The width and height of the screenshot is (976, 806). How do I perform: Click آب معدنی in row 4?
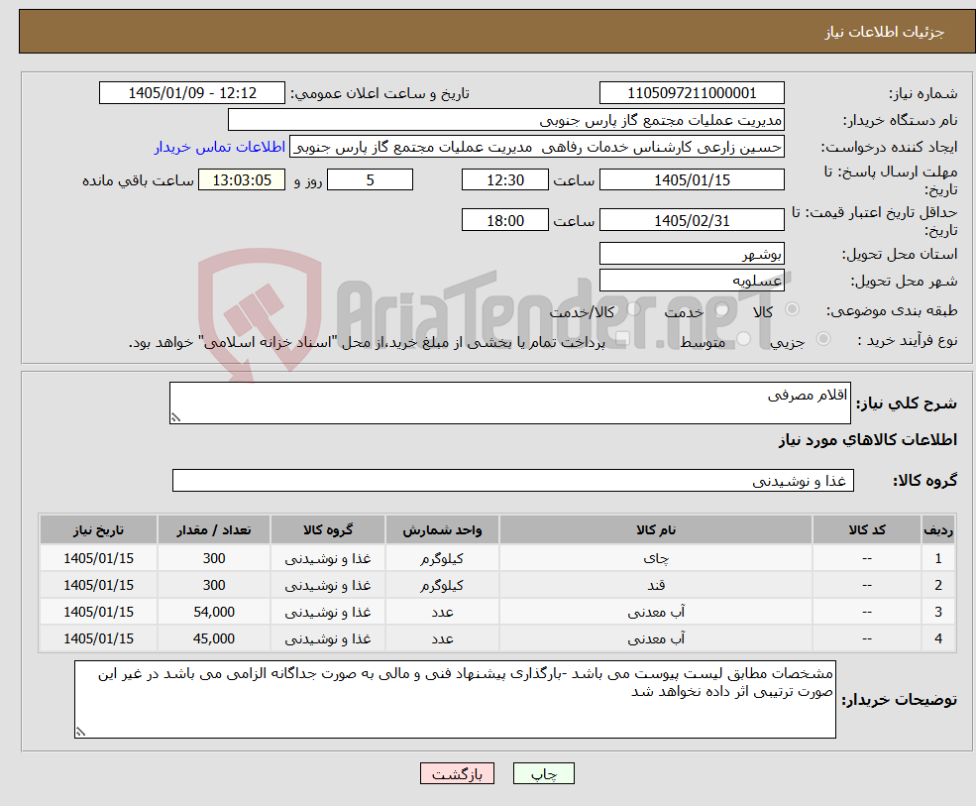coord(655,639)
